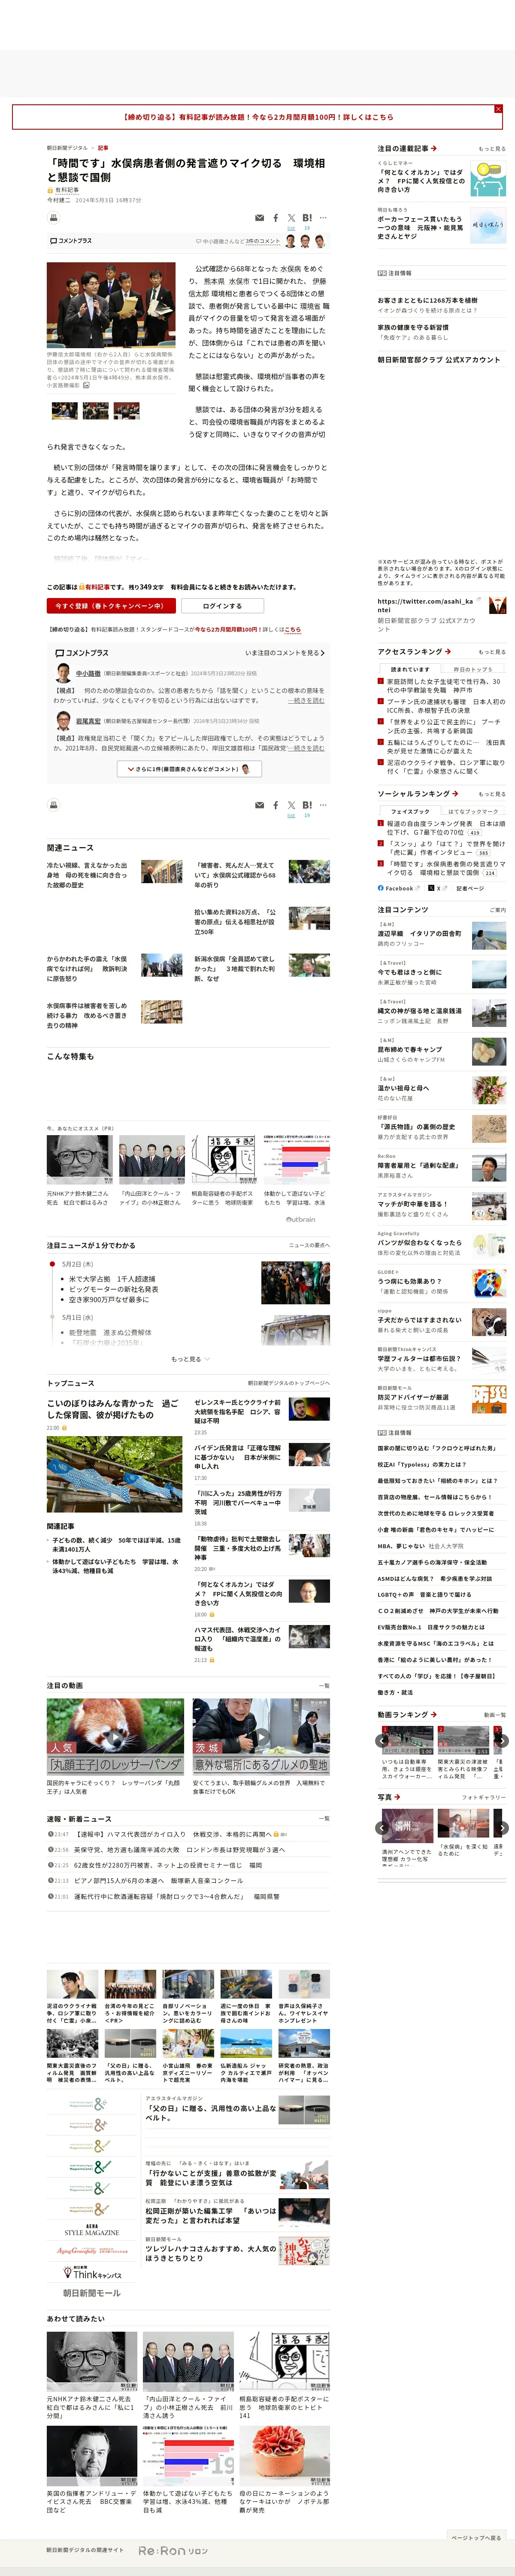Click もっと見る next to 注目の連載記事
Screen dimensions: 515x2576
(x=492, y=149)
